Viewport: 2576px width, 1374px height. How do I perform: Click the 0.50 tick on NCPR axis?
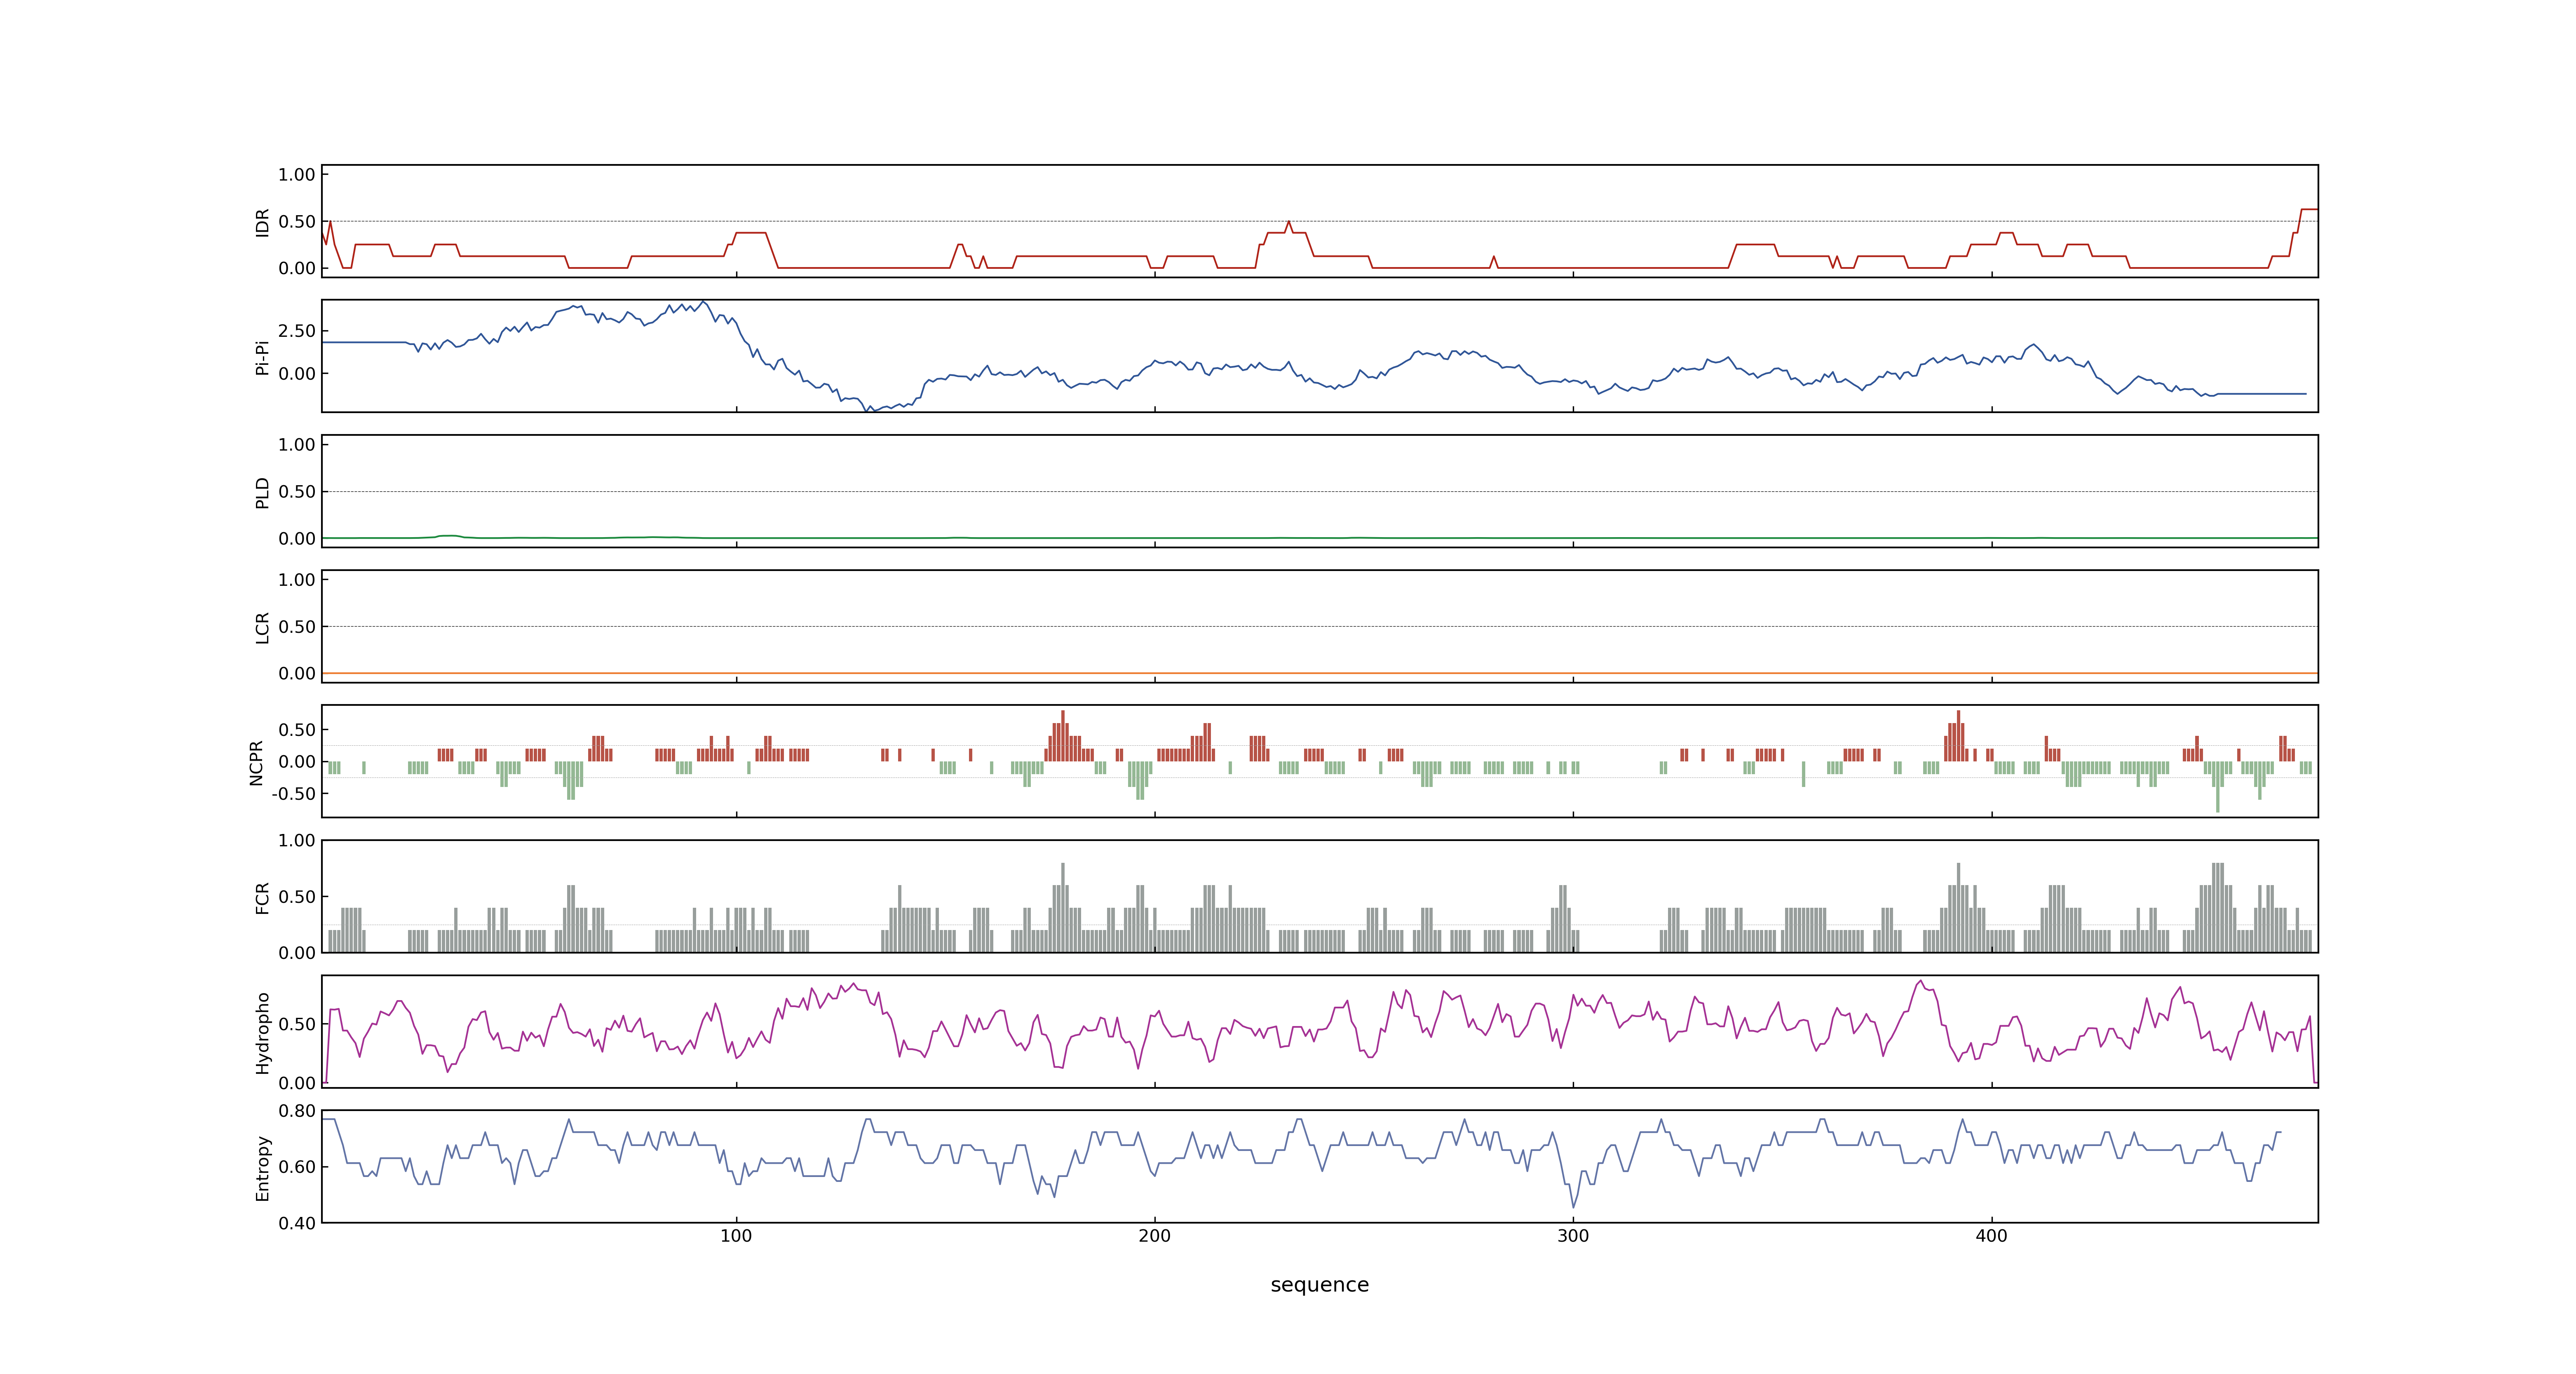click(x=297, y=730)
